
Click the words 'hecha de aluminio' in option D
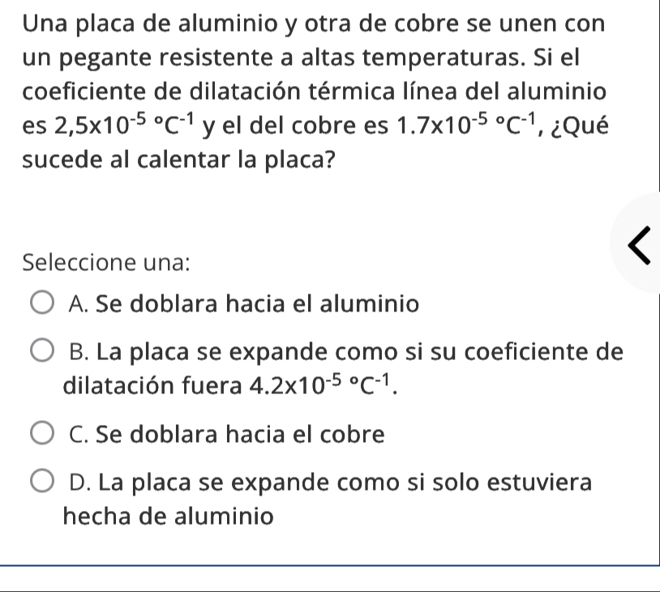tap(168, 516)
